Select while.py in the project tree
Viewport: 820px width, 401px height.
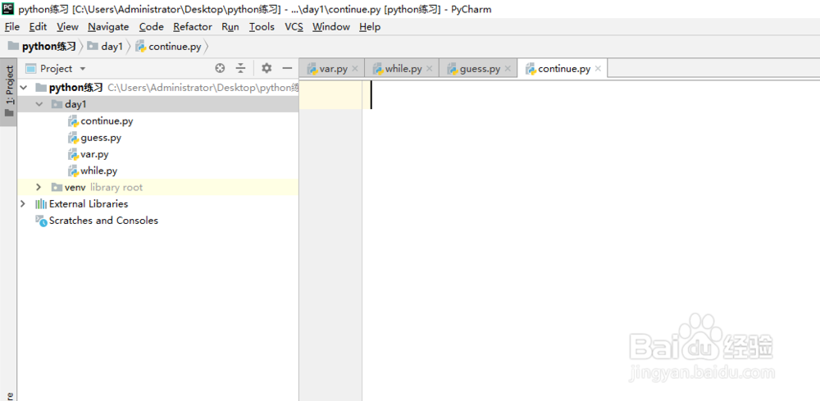[x=158, y=171]
